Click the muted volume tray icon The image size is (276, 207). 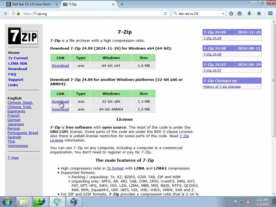tap(249, 202)
